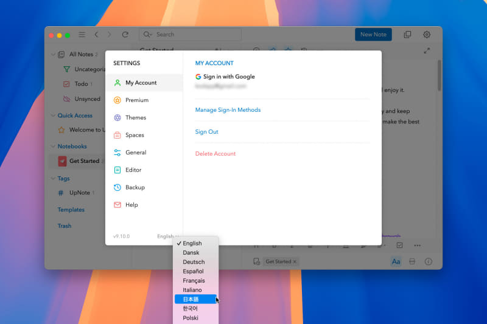Select Deutsch in the language menu
The height and width of the screenshot is (324, 487).
[195, 262]
